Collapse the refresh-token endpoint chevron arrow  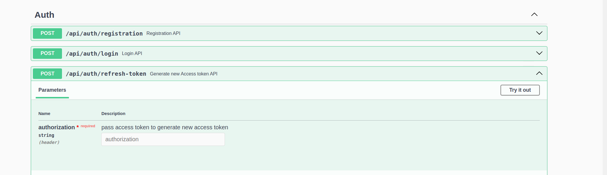[x=539, y=73]
